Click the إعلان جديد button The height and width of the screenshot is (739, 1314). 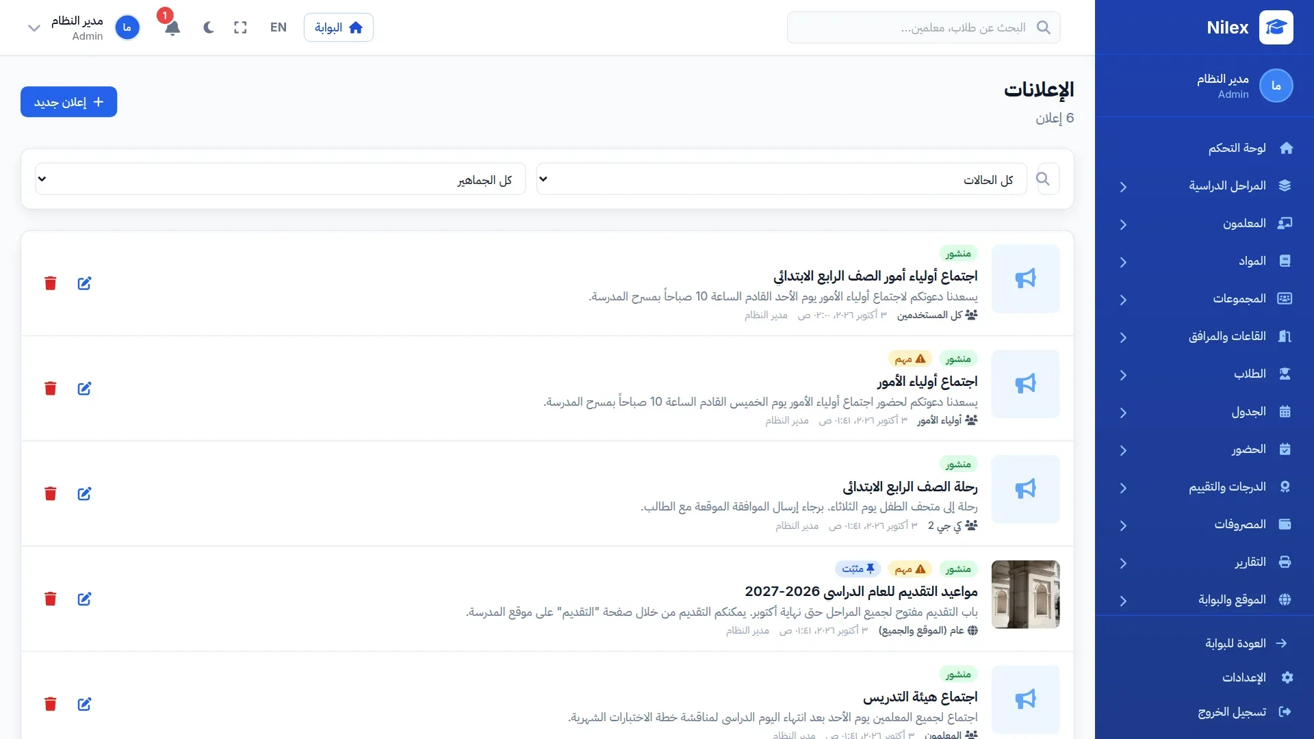[69, 102]
